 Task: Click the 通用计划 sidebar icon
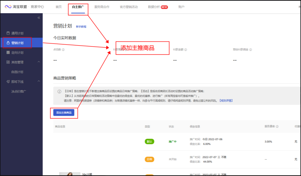(x=8, y=33)
